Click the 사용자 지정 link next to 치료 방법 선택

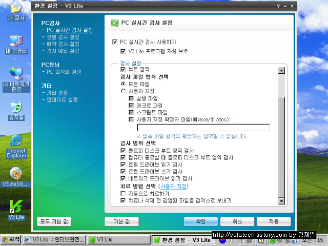(x=173, y=186)
